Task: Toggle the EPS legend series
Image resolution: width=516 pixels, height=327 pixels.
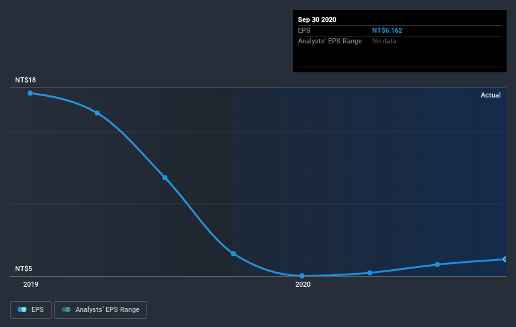Action: (31, 309)
